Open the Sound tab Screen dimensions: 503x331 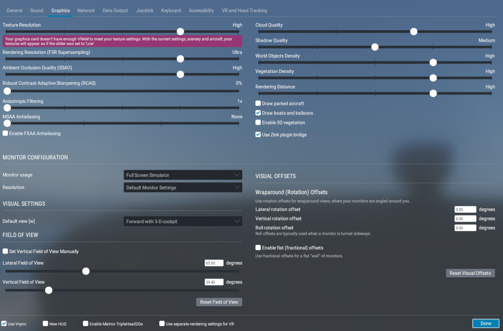pos(36,11)
